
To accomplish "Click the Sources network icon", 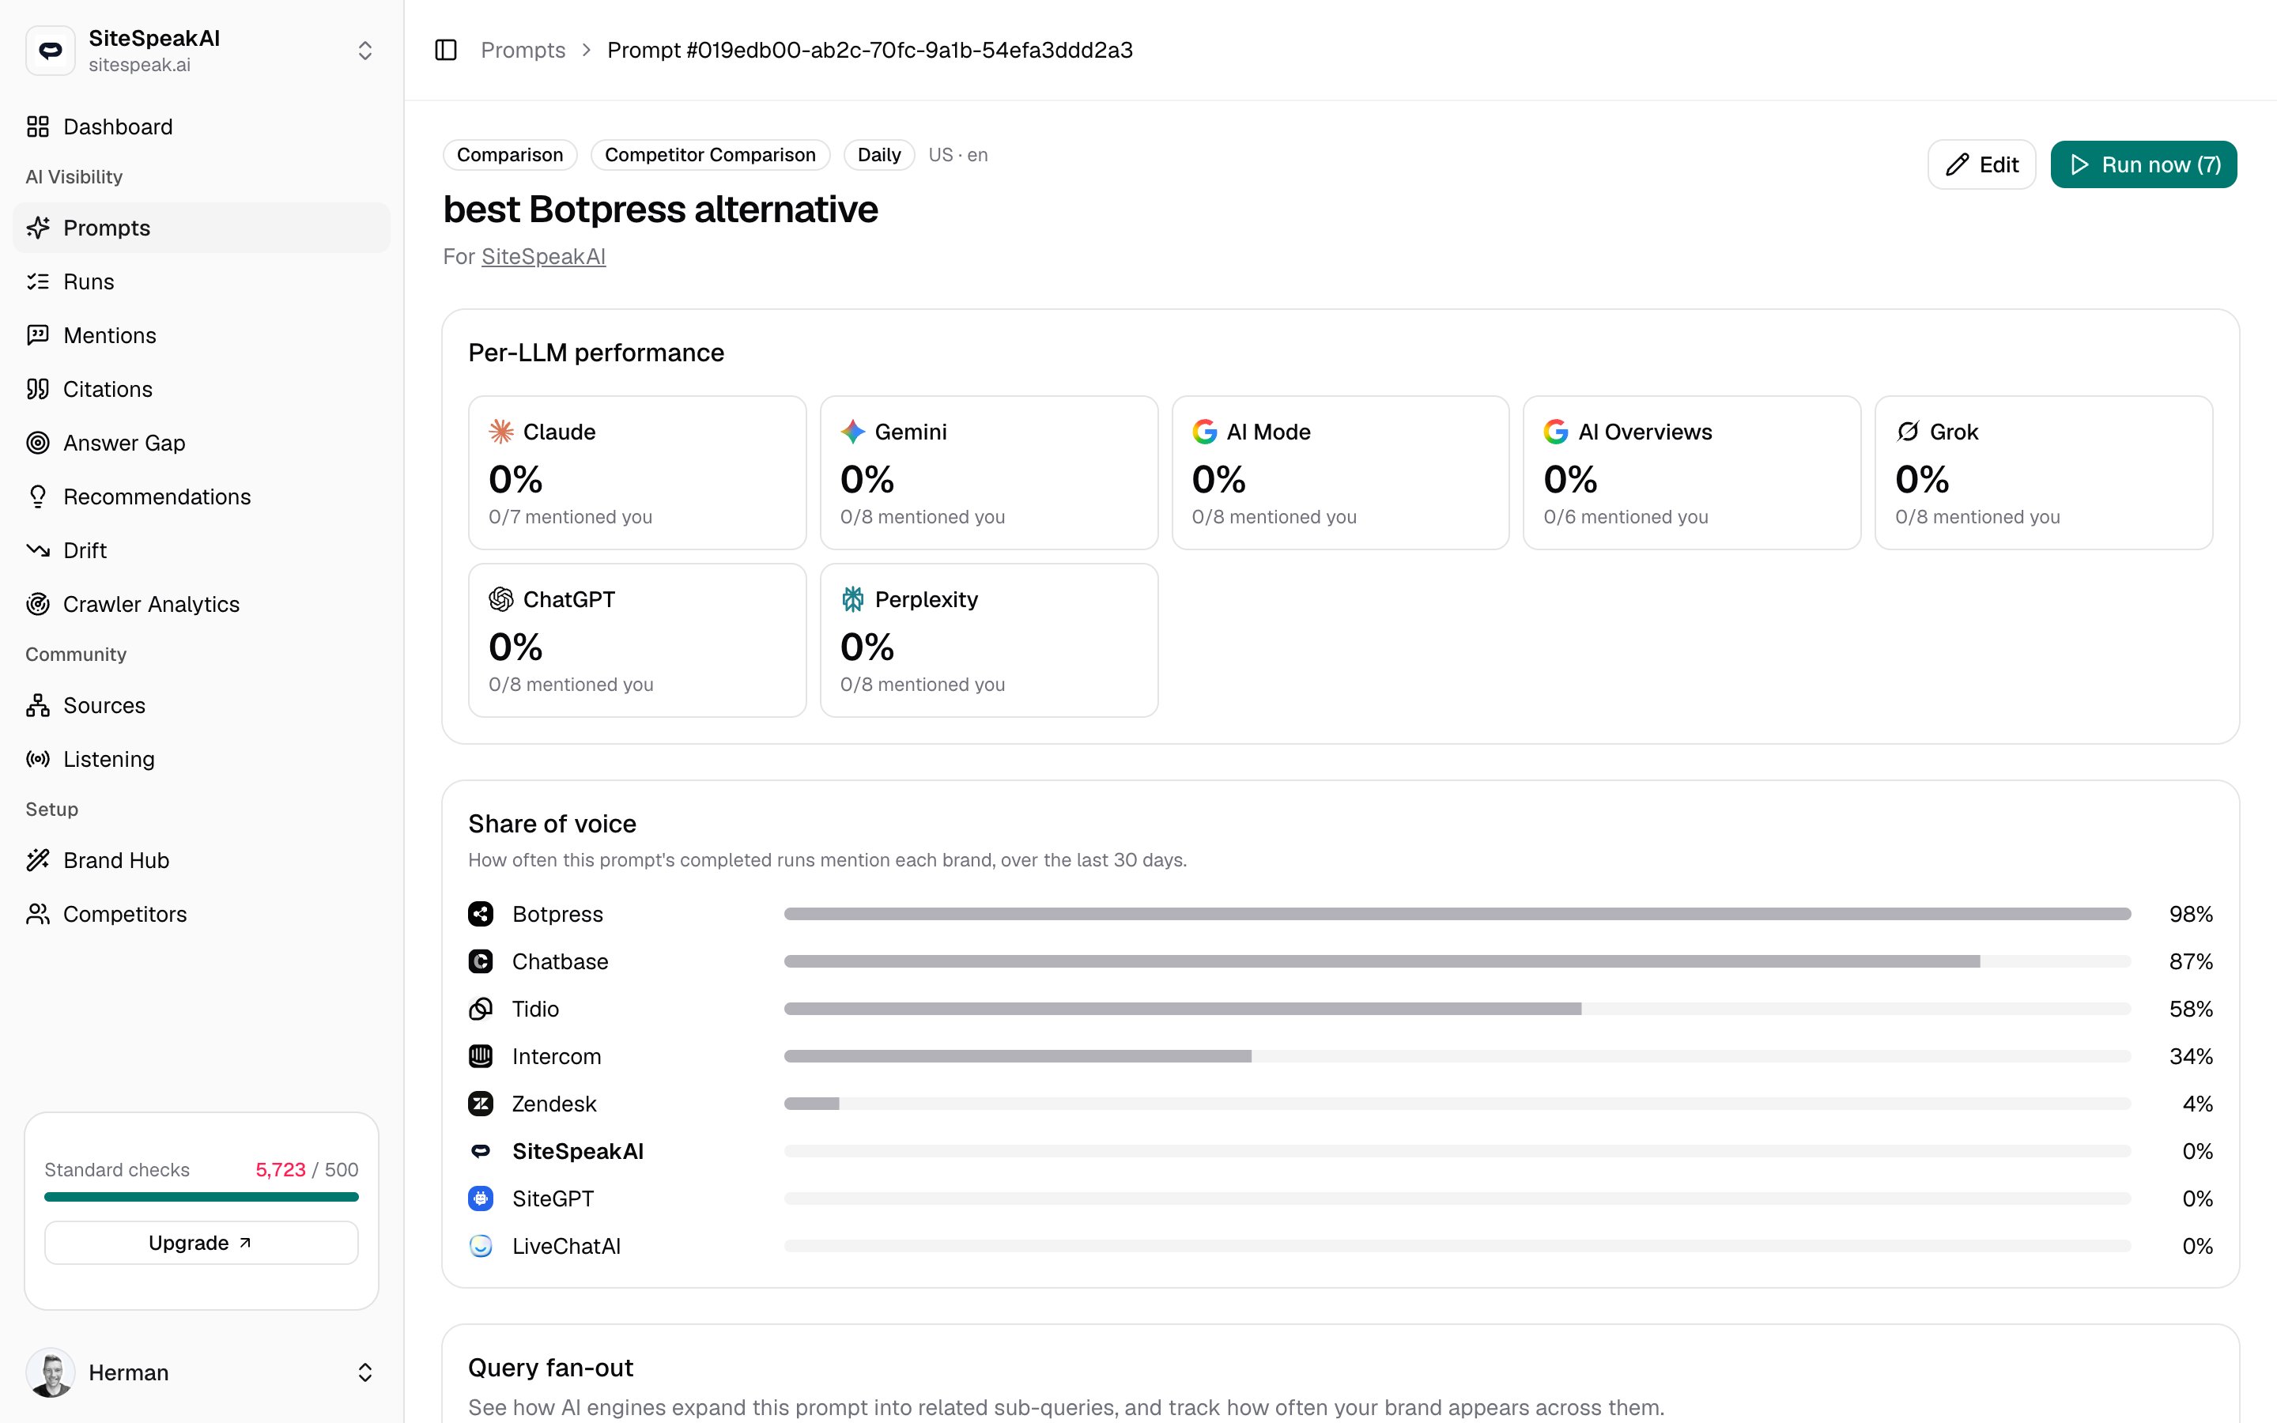I will pyautogui.click(x=38, y=705).
